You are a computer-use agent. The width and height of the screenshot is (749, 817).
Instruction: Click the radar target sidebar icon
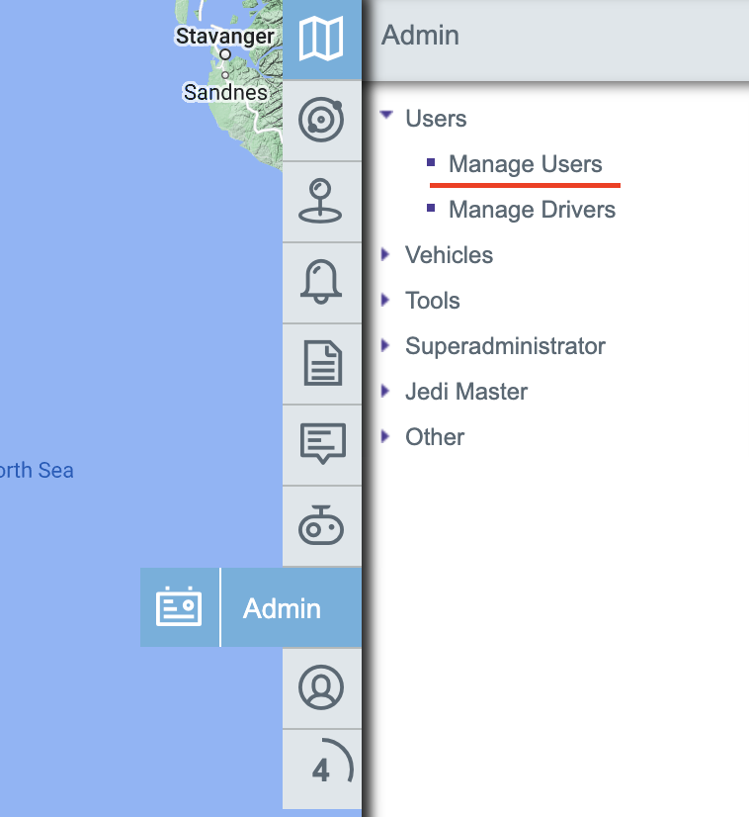click(x=321, y=121)
